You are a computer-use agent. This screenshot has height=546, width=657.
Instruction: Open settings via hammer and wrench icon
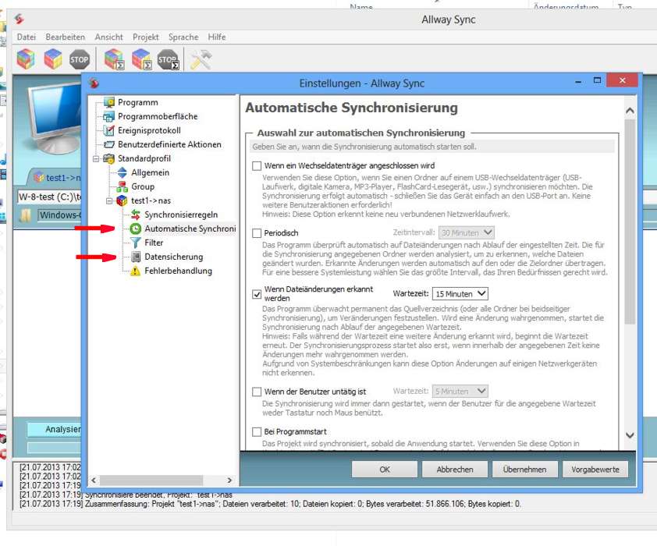(x=201, y=59)
